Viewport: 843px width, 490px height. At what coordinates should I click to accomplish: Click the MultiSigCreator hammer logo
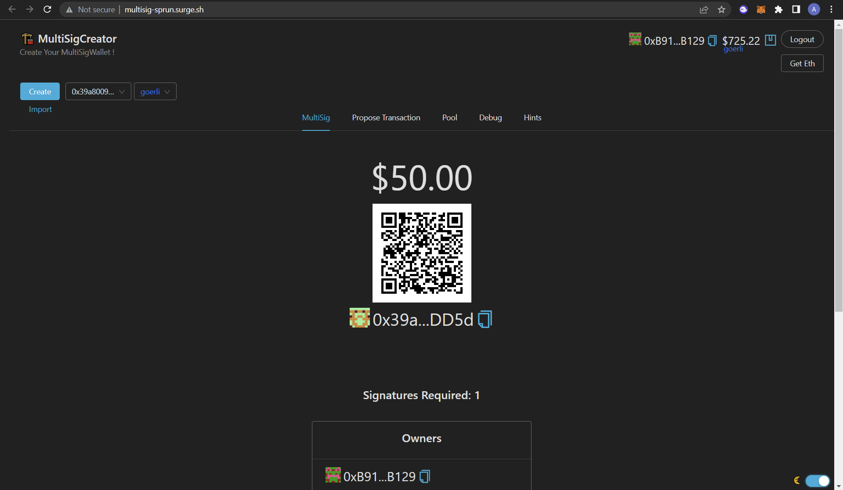(26, 39)
